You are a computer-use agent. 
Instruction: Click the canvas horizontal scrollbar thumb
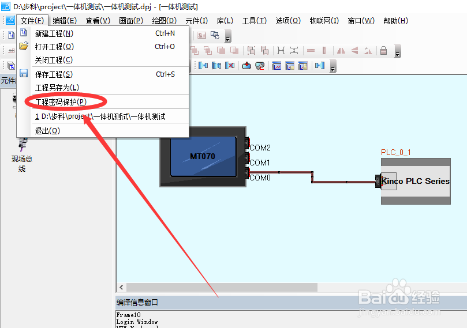tap(222, 287)
